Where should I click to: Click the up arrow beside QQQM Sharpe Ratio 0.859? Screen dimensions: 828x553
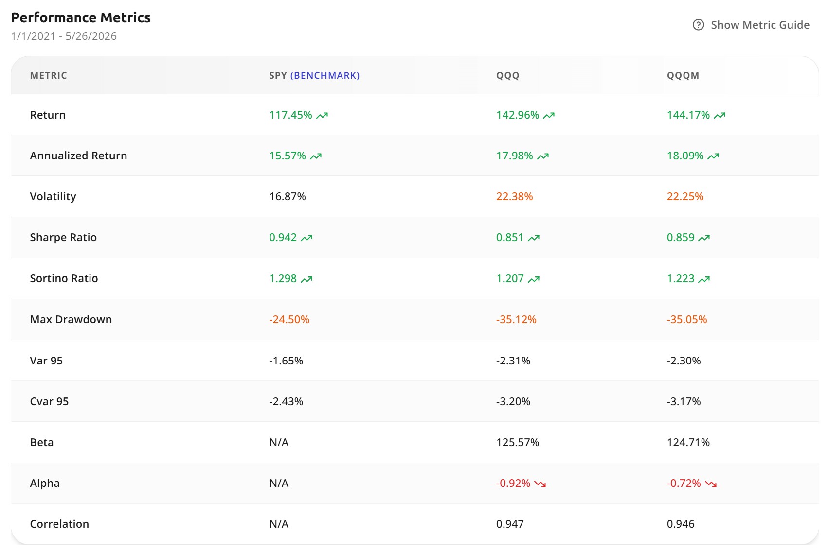pos(704,238)
